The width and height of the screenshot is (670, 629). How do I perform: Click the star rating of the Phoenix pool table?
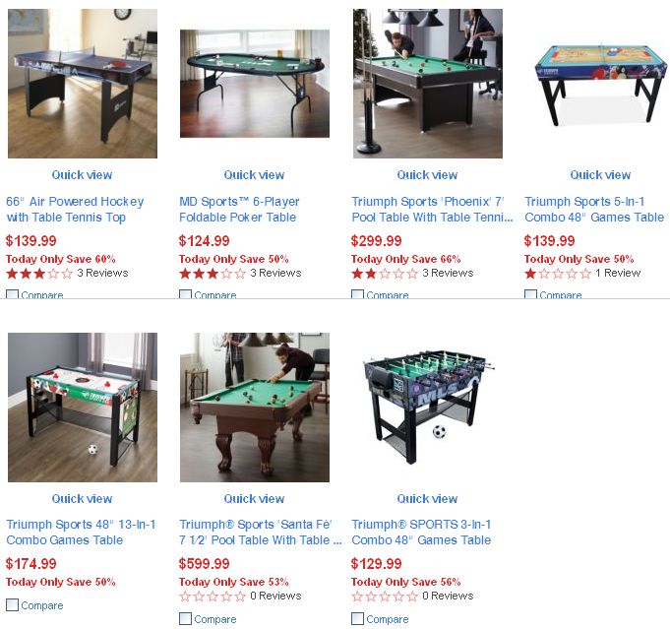tap(385, 274)
